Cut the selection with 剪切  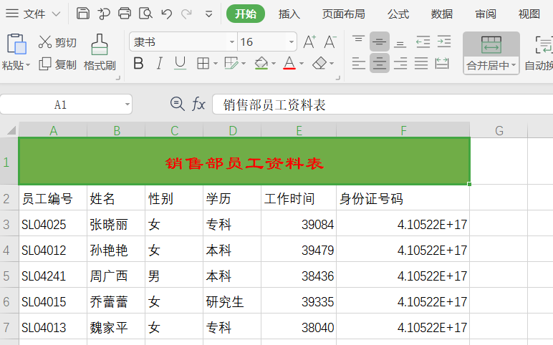pos(57,42)
